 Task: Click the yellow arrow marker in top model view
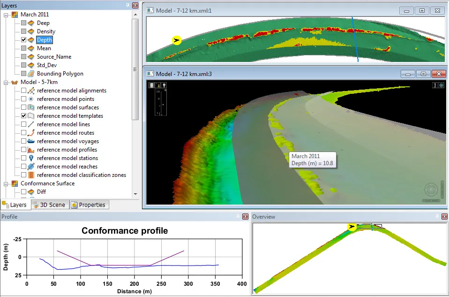177,40
